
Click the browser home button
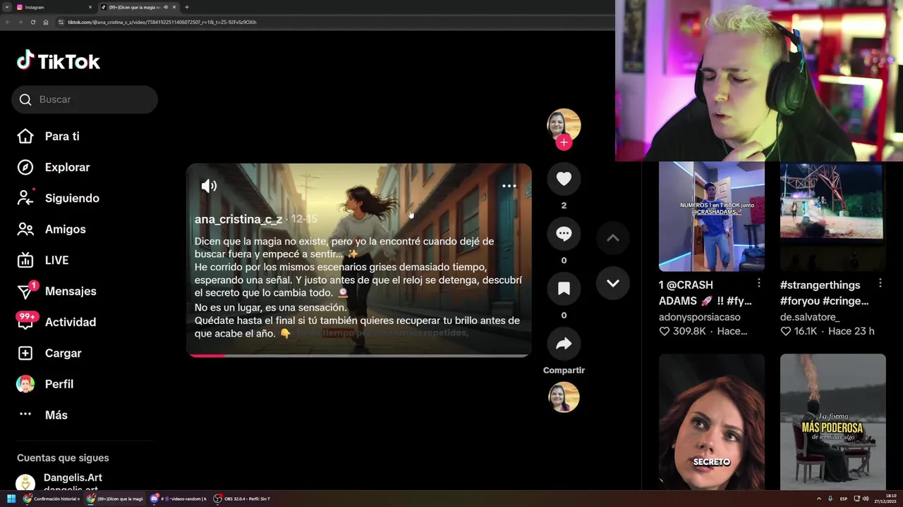[46, 22]
